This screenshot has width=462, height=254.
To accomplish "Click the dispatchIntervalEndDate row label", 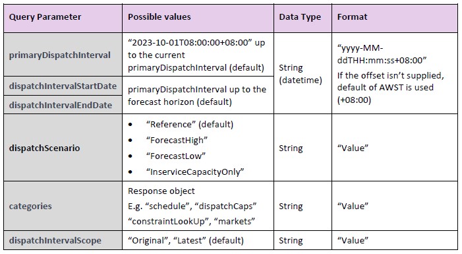I will 63,105.
